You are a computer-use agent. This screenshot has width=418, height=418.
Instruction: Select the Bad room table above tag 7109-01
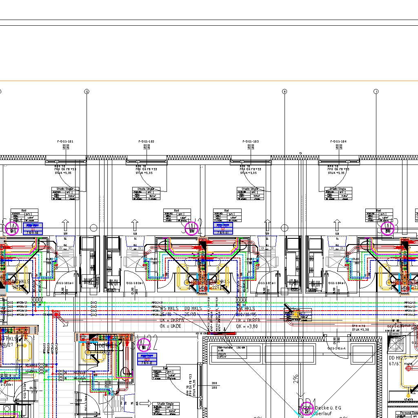(227, 216)
